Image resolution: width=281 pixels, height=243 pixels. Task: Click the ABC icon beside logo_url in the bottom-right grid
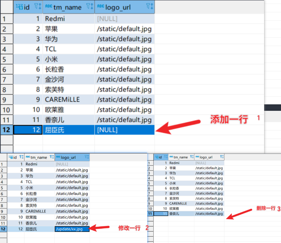(x=197, y=157)
